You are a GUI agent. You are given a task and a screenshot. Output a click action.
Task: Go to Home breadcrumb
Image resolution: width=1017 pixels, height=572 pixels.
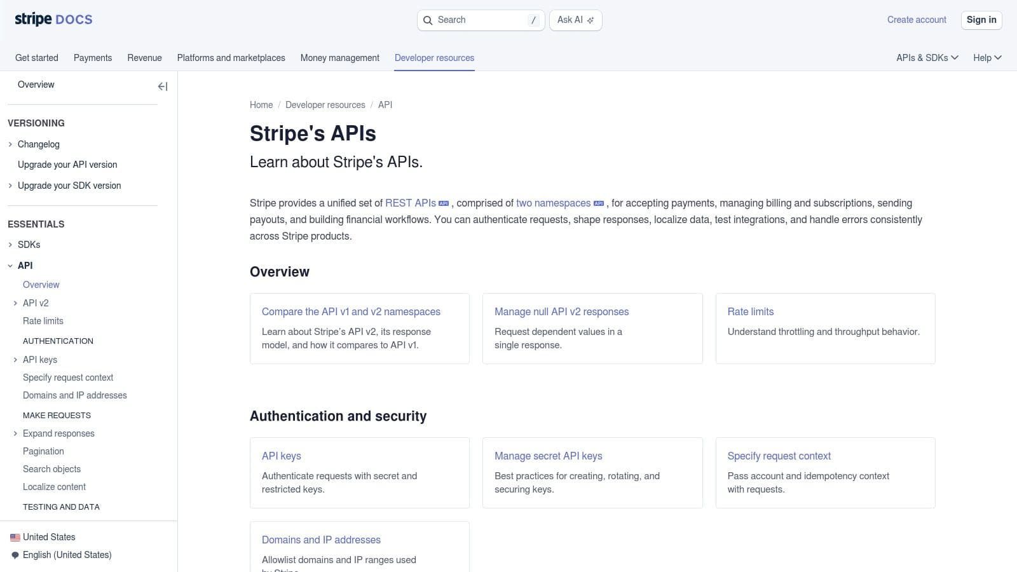pyautogui.click(x=261, y=105)
